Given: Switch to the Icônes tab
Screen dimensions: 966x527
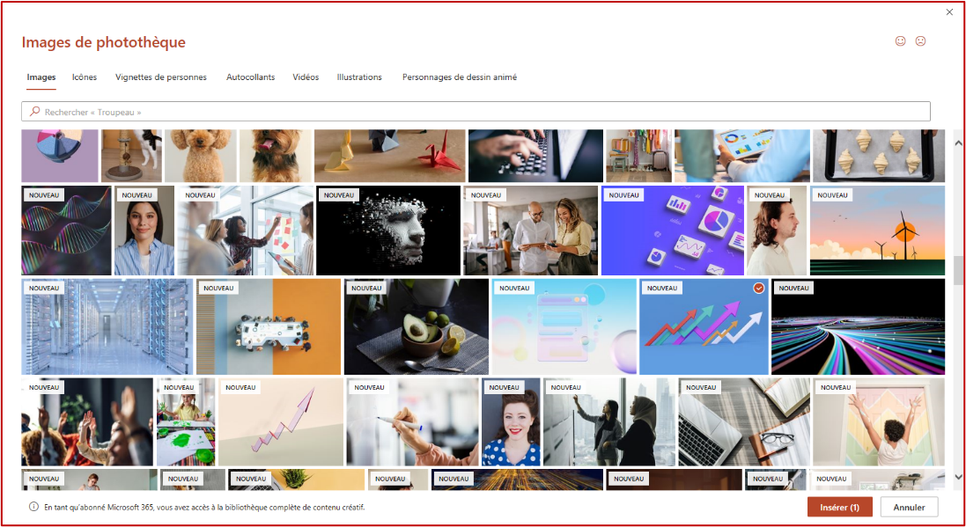Looking at the screenshot, I should click(x=85, y=77).
